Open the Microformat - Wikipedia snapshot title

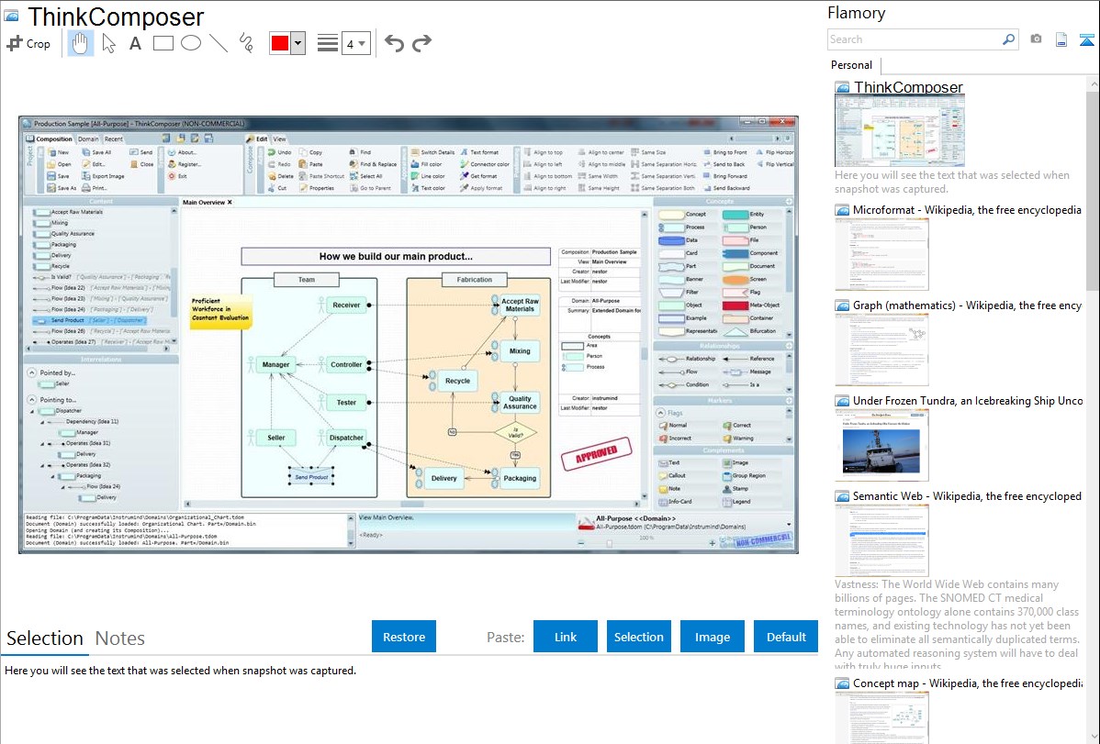tap(967, 210)
